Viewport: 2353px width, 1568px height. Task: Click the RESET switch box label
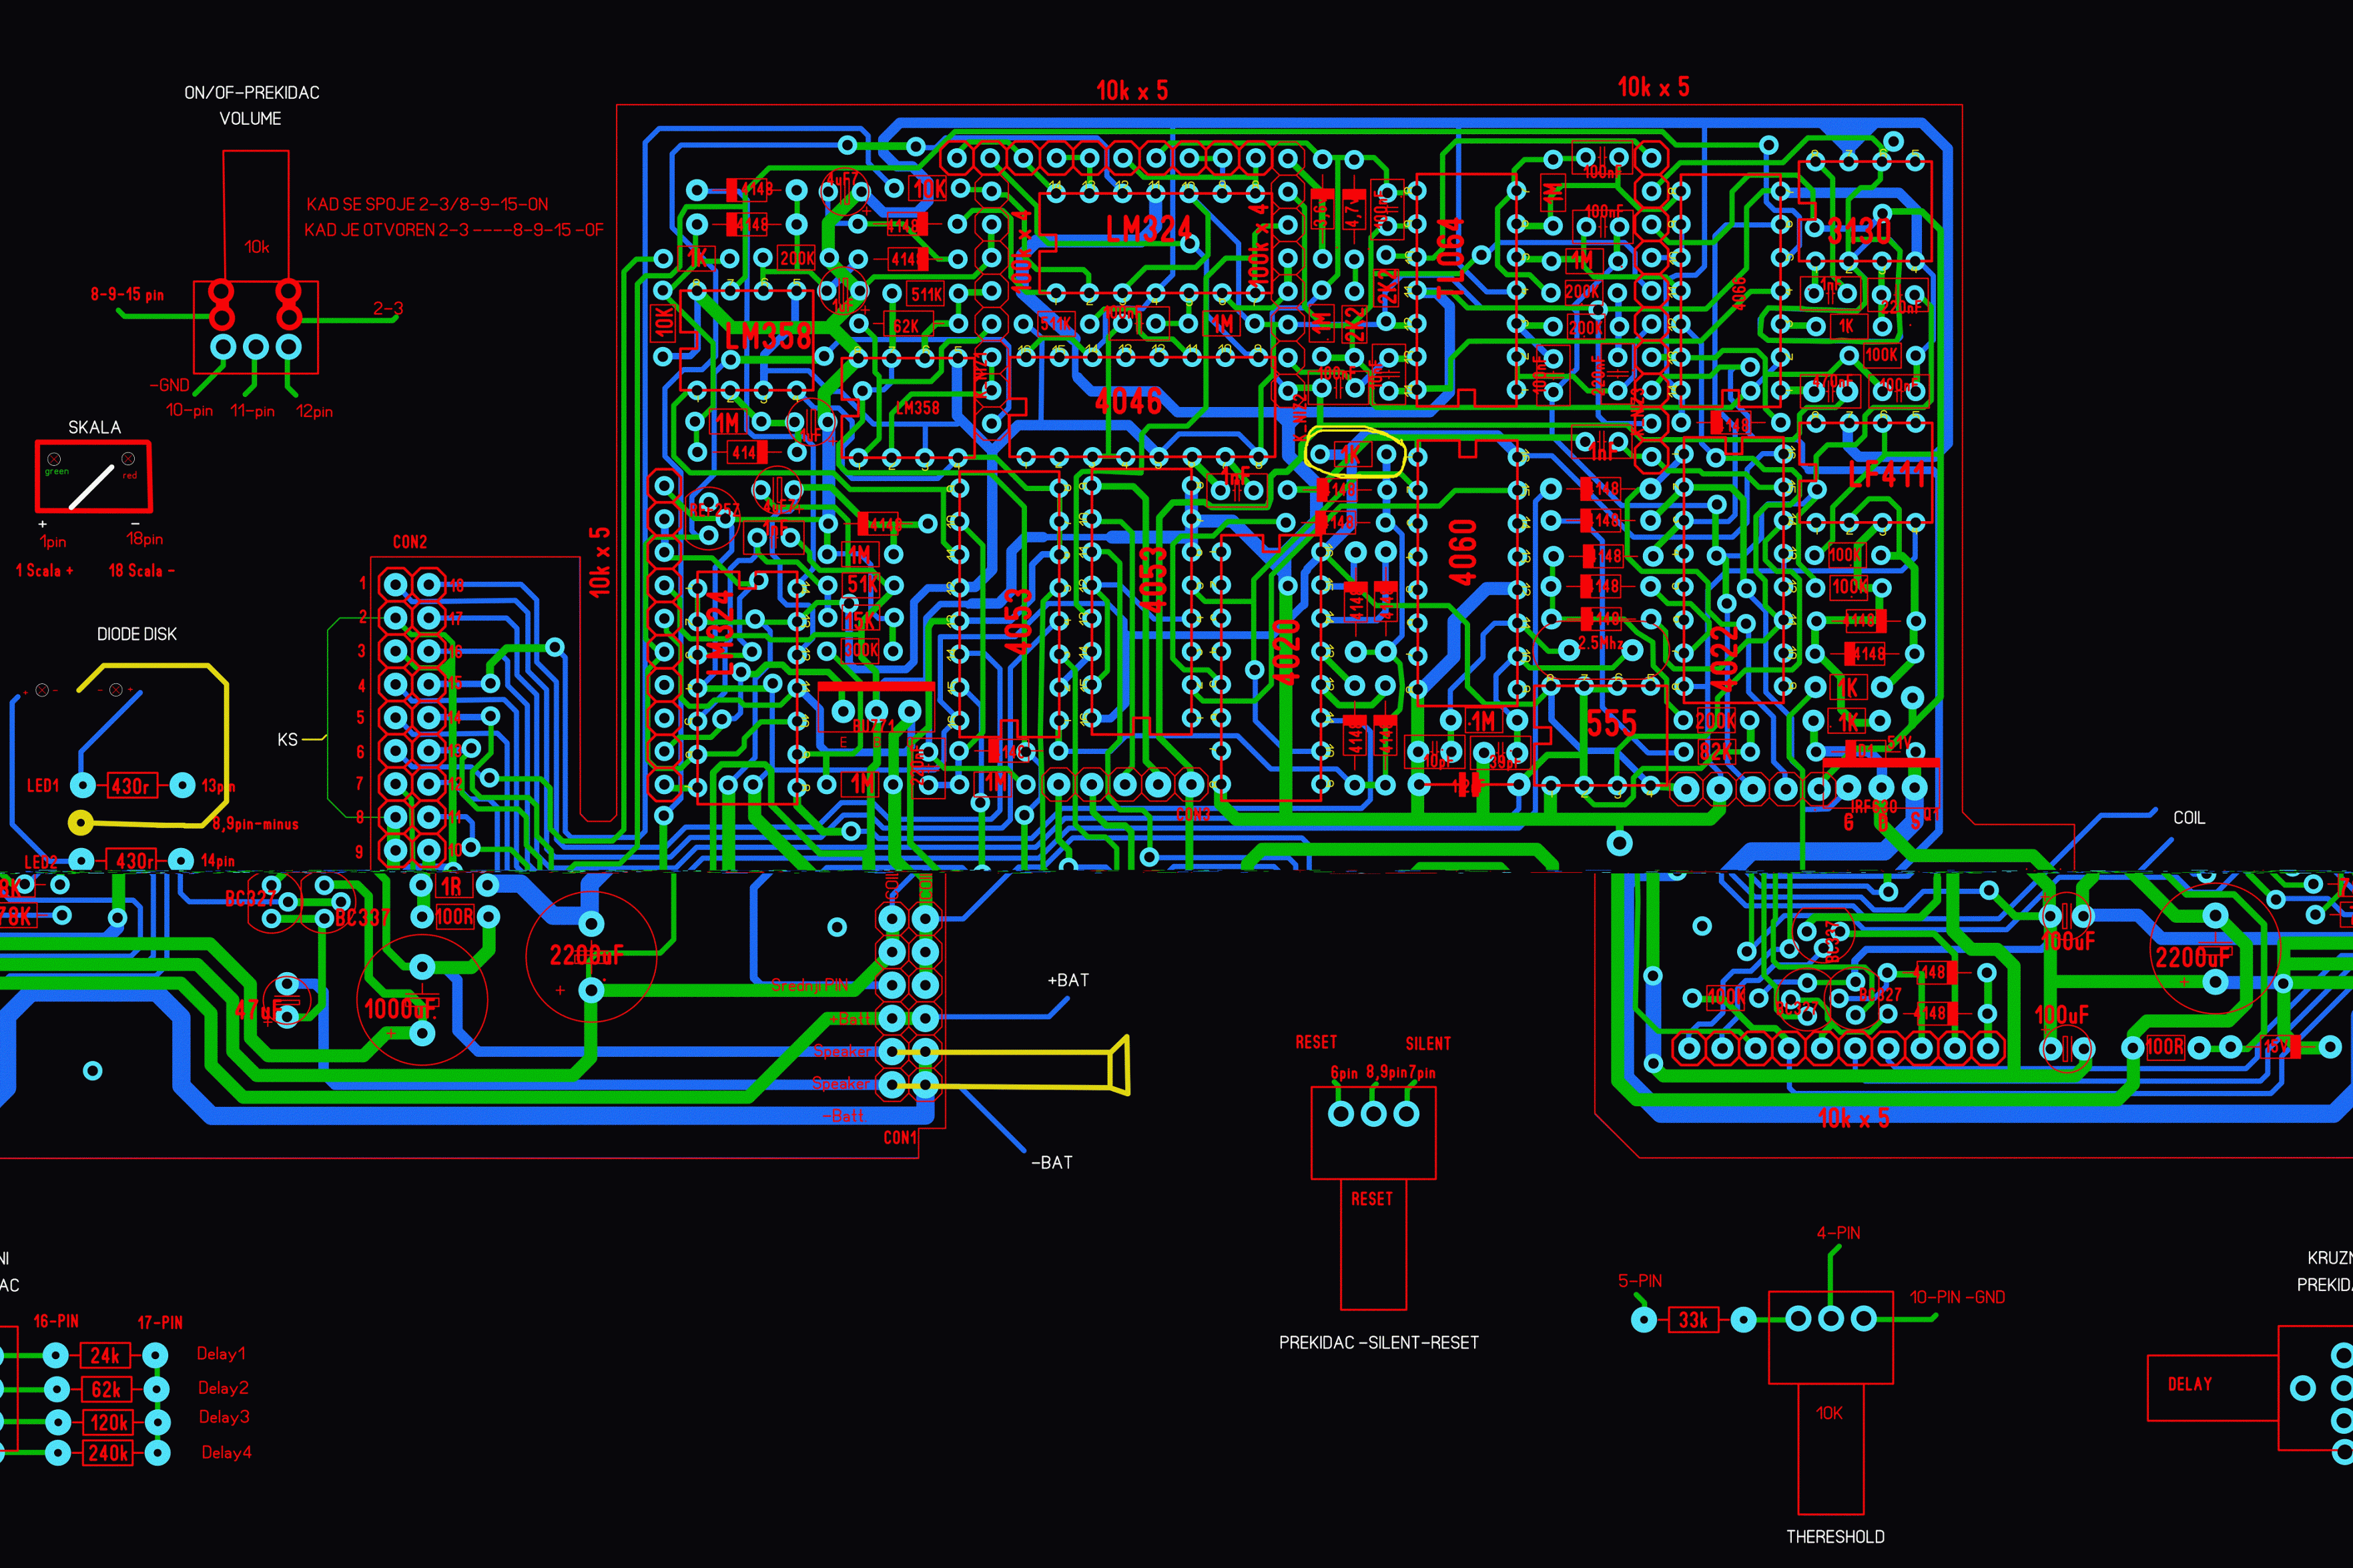click(1371, 1199)
